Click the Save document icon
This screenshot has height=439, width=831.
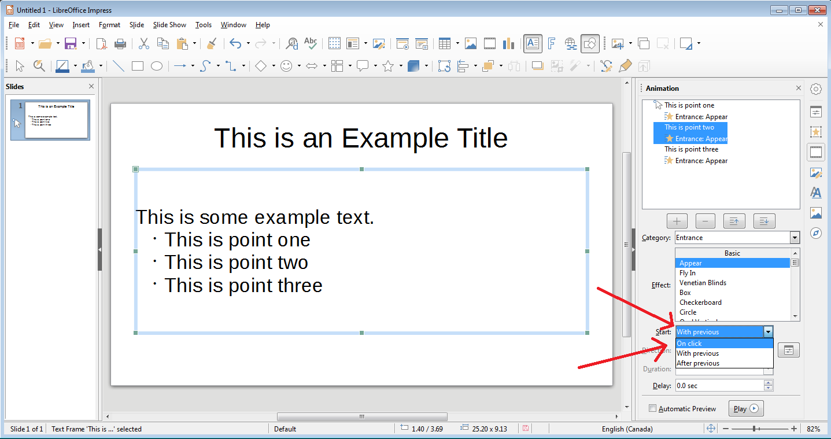[x=71, y=43]
